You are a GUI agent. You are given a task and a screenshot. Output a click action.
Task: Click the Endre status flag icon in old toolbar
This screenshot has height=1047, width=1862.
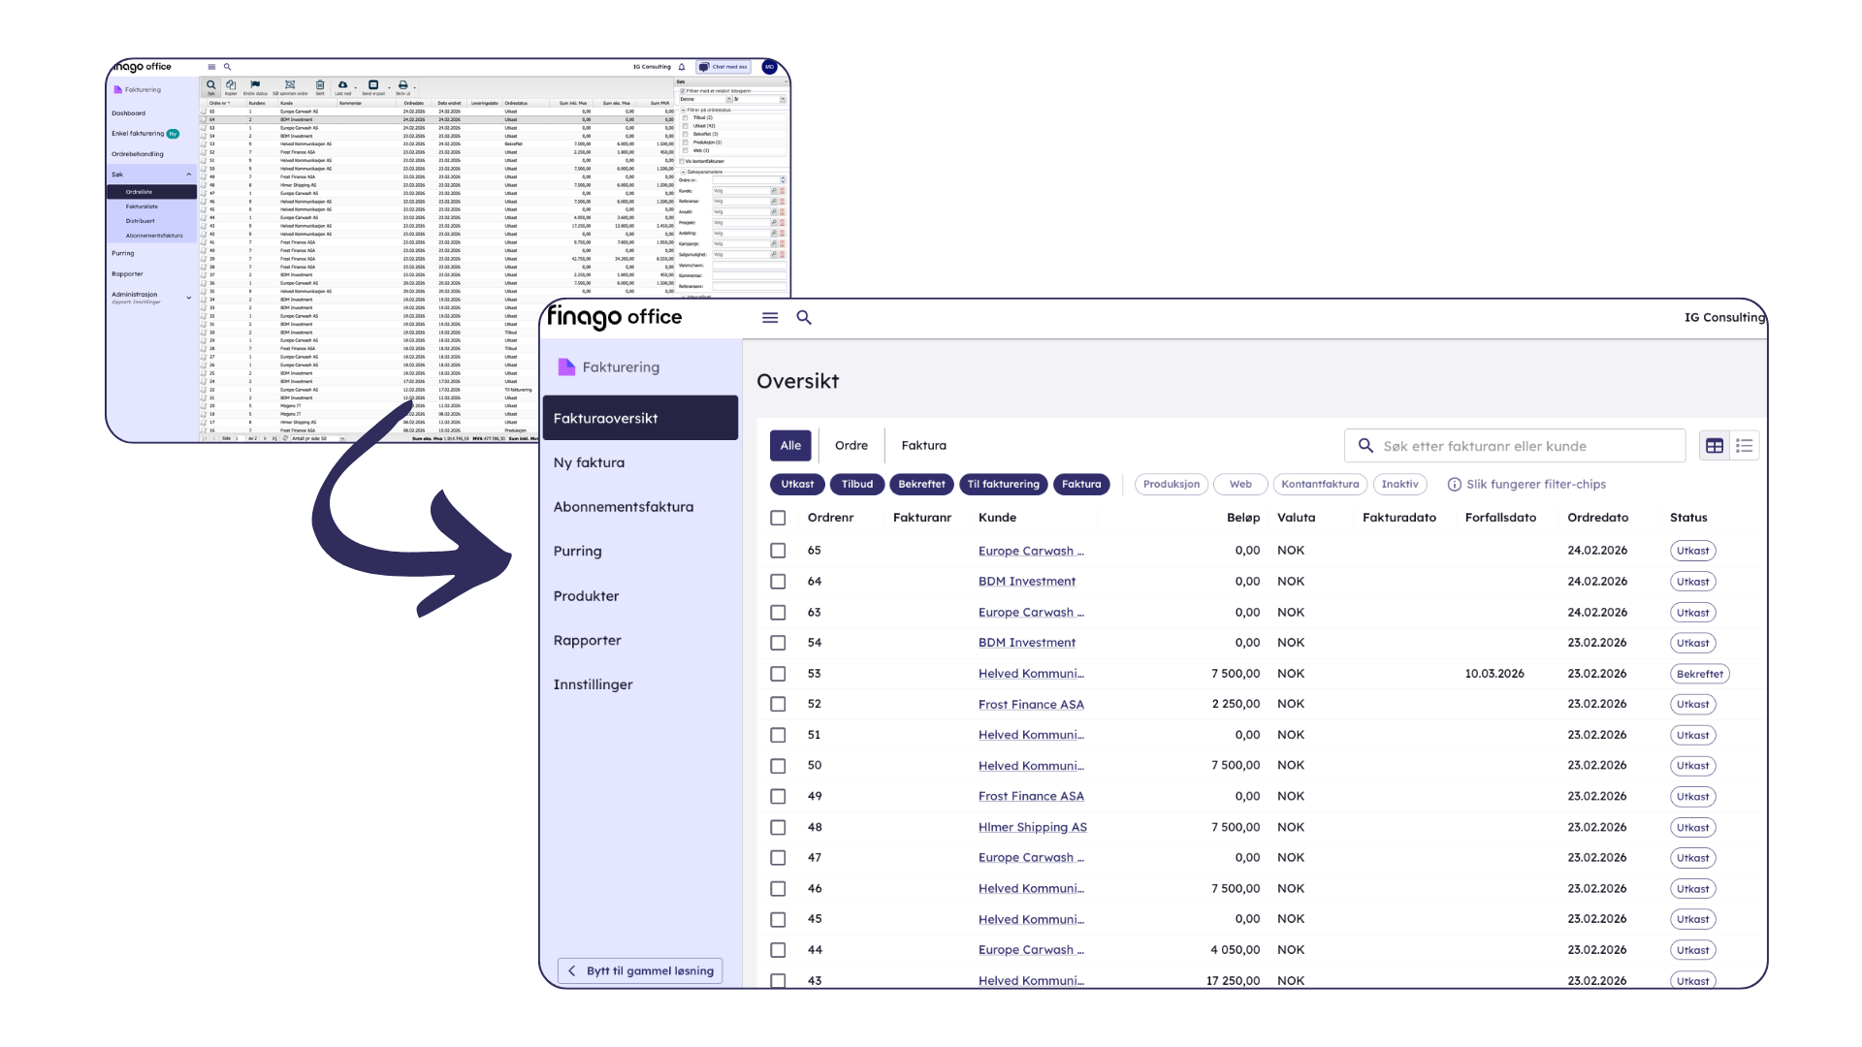click(255, 86)
